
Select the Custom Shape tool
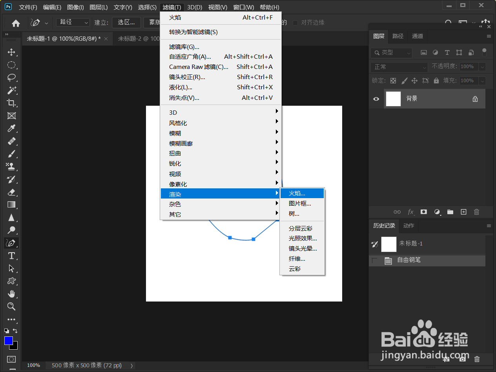[x=11, y=281]
